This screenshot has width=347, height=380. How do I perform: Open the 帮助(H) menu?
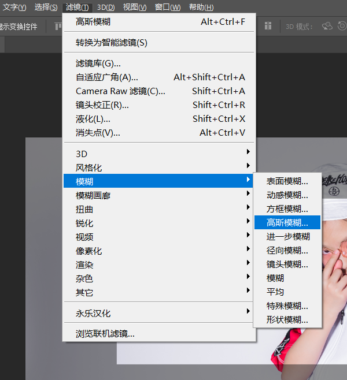(201, 8)
